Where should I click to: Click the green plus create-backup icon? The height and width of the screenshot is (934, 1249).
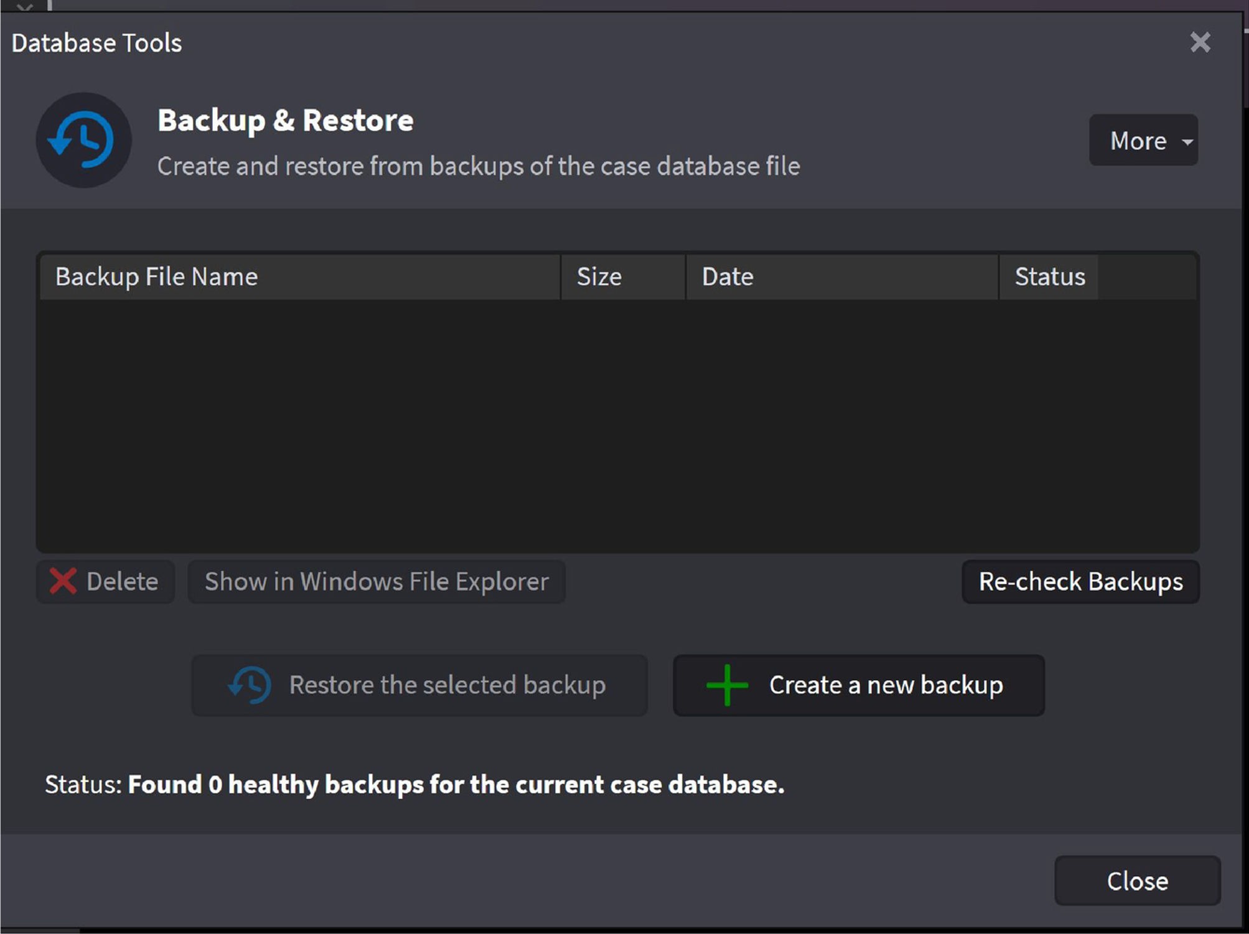pos(727,685)
